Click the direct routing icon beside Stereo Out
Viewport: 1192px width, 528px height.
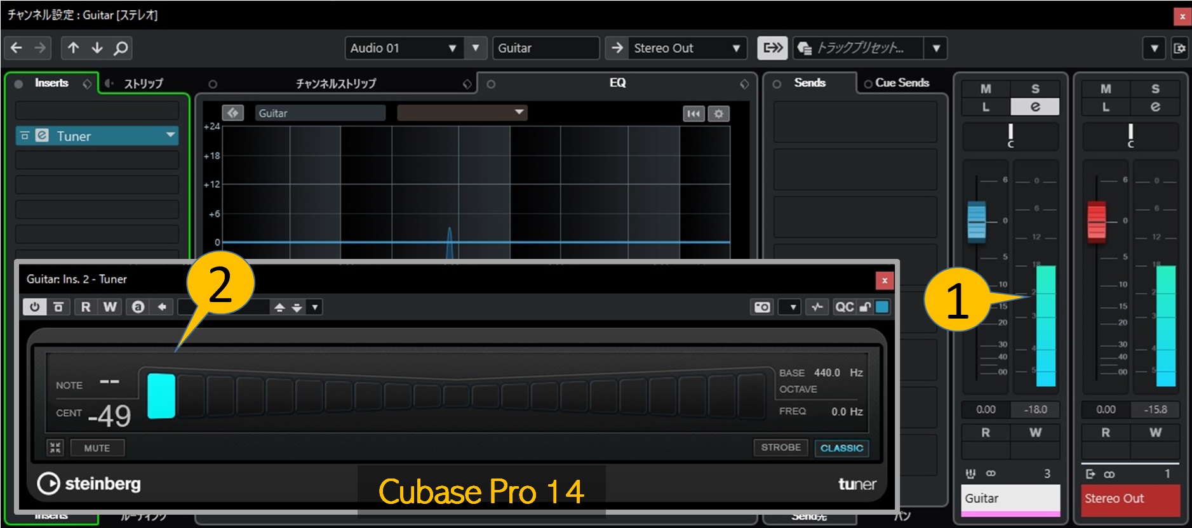pos(773,48)
